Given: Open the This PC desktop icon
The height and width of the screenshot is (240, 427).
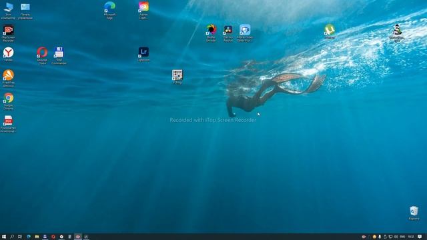Looking at the screenshot, I should (x=8, y=11).
